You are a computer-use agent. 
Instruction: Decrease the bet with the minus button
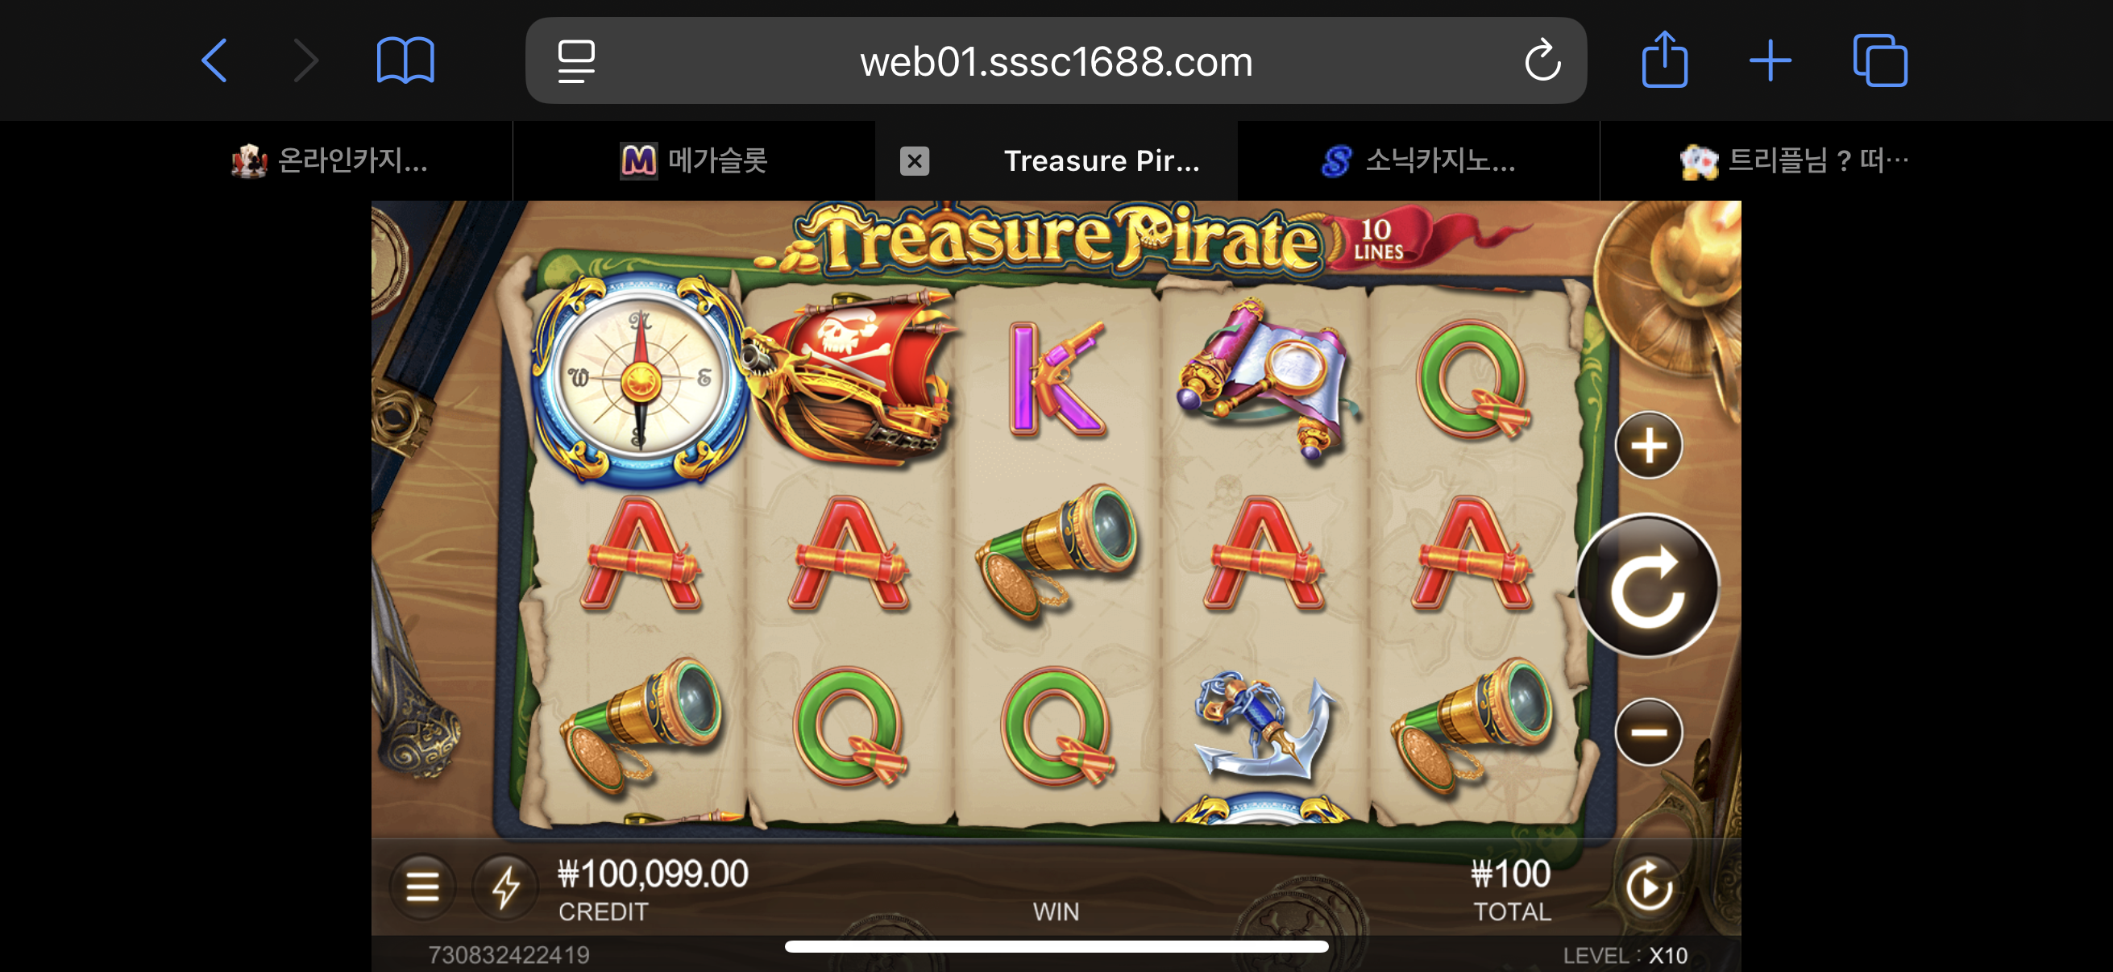1649,732
